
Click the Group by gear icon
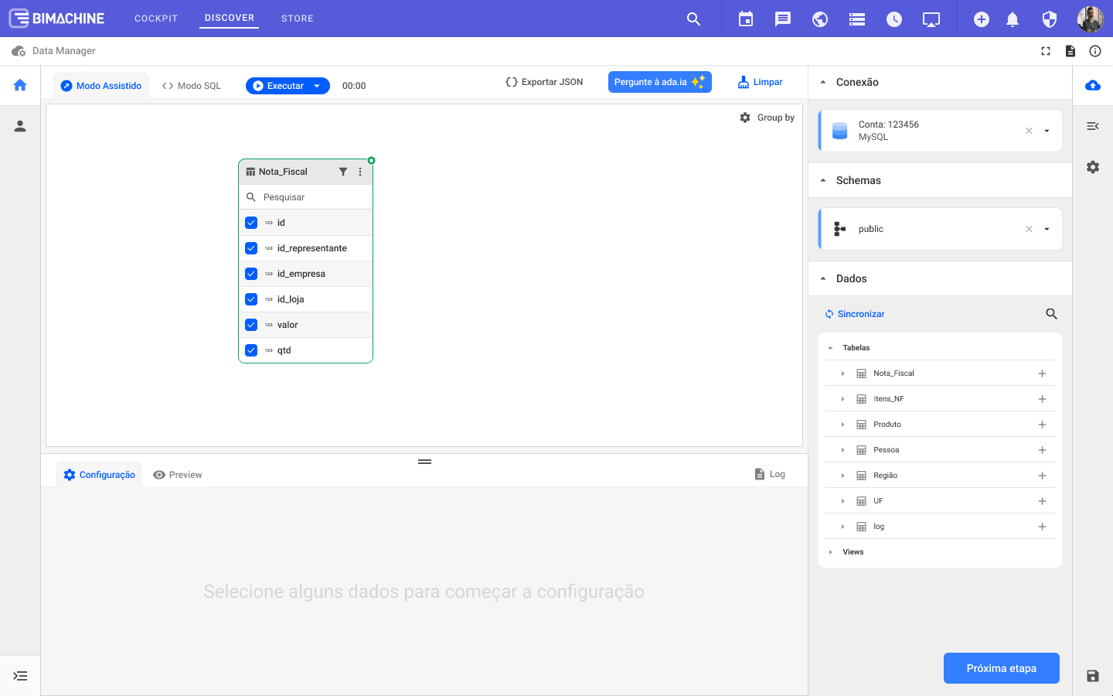click(745, 118)
